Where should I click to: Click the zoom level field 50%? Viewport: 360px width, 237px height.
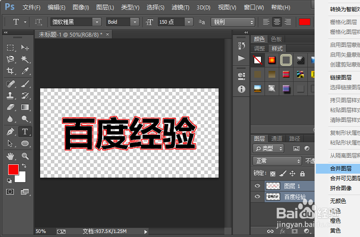coord(41,232)
